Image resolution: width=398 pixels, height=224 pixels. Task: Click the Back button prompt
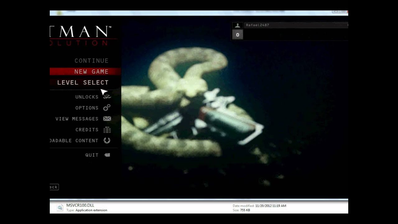(54, 187)
